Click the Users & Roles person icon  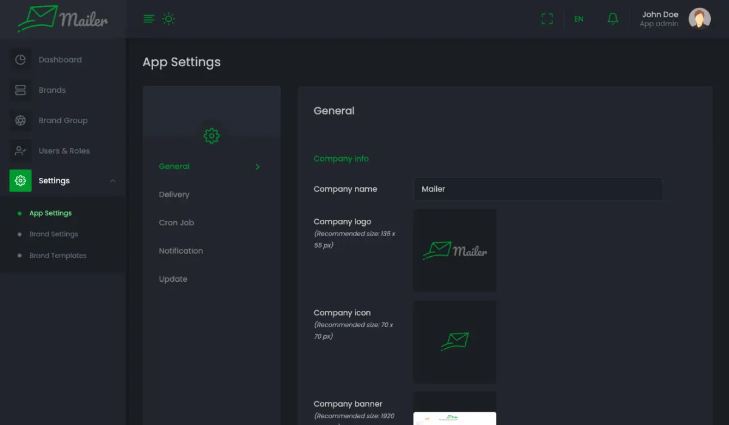pyautogui.click(x=20, y=151)
